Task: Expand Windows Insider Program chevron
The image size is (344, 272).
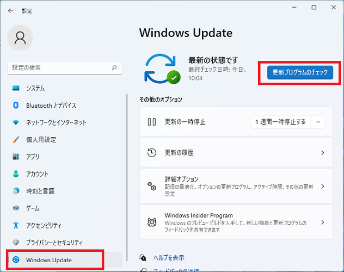Action: click(322, 222)
